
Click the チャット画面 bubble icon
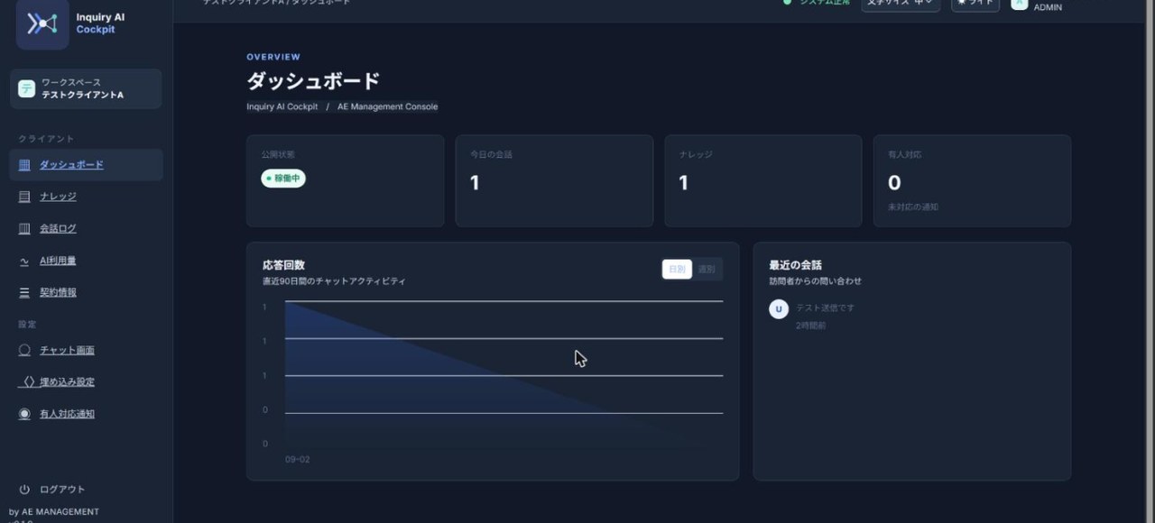(x=24, y=351)
